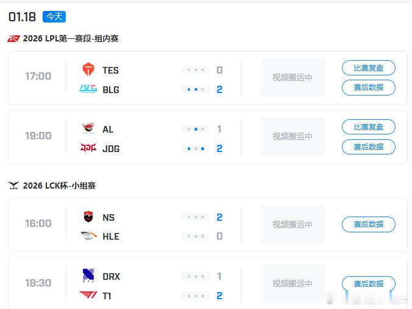Open 比赛复盘 for AL vs JDG
The height and width of the screenshot is (309, 412).
369,127
